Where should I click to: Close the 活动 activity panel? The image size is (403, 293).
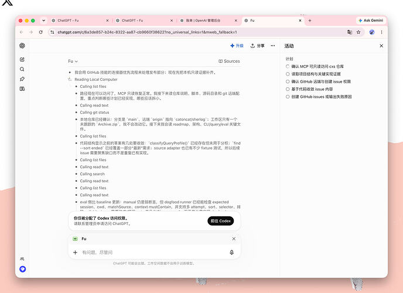tap(381, 46)
